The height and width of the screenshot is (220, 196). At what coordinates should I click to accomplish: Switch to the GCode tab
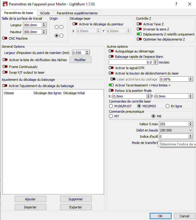[45, 13]
